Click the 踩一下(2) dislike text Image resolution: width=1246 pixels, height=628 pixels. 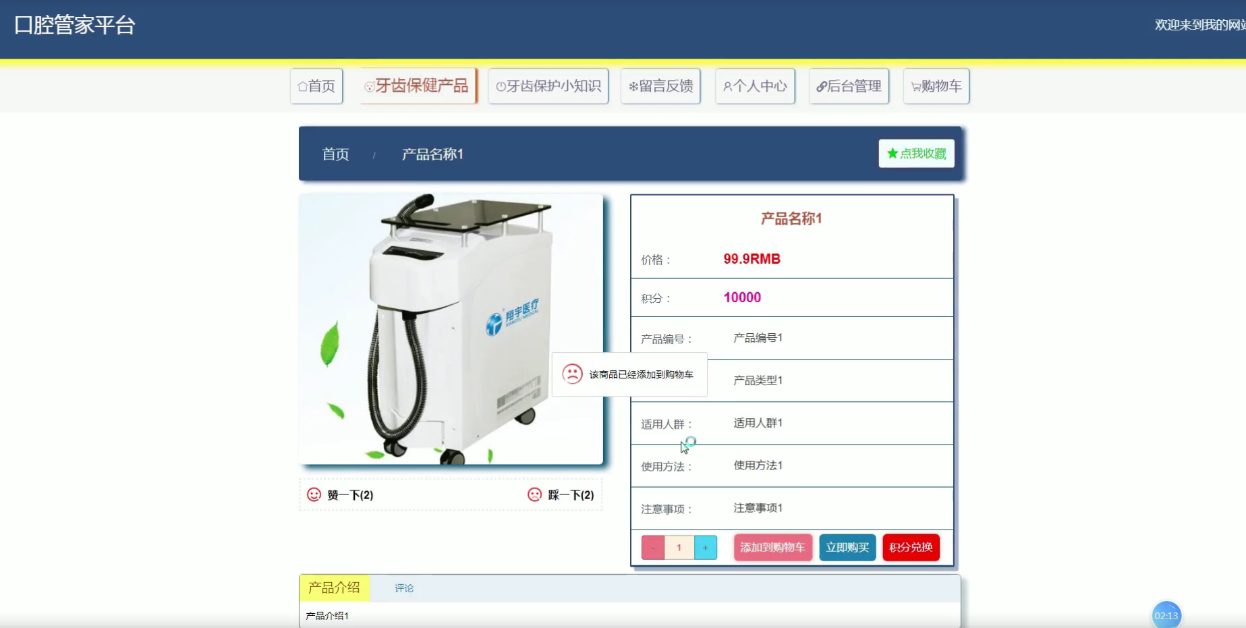coord(571,495)
